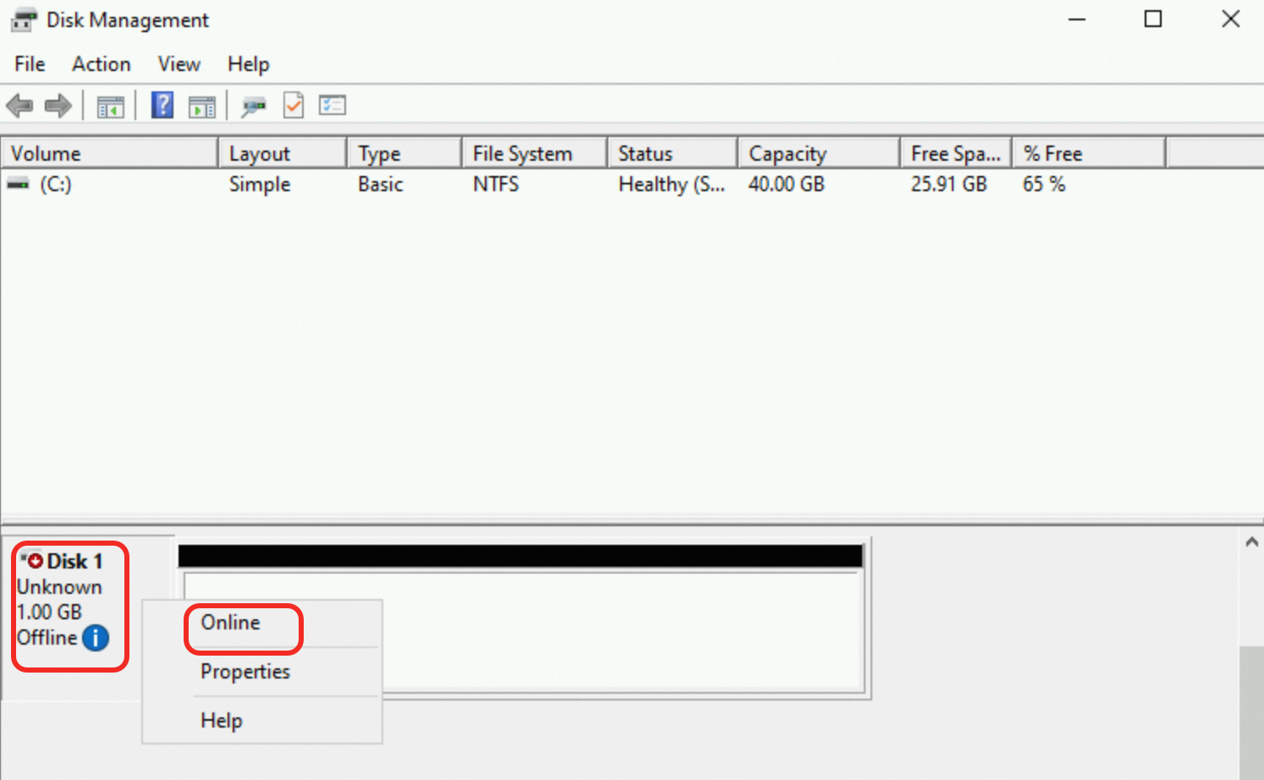Close the Disk Management window
Screen dimensions: 1264x780
[1231, 19]
